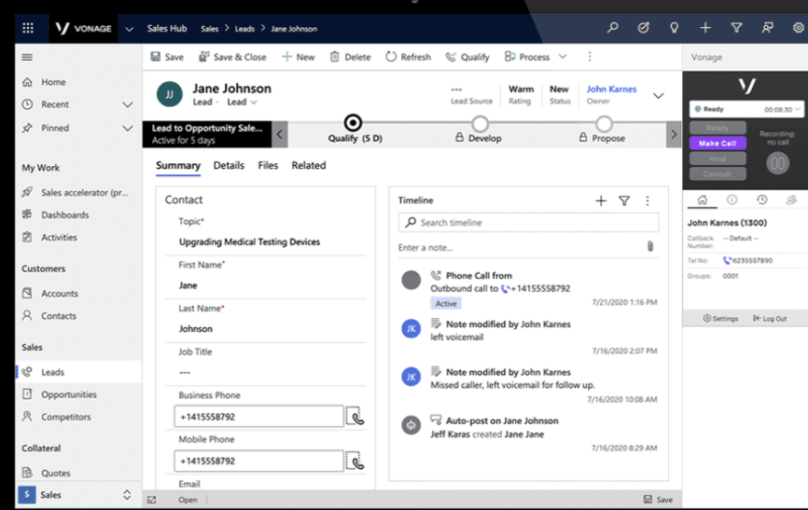Open the settings gear in top bar
The width and height of the screenshot is (808, 510).
point(798,28)
